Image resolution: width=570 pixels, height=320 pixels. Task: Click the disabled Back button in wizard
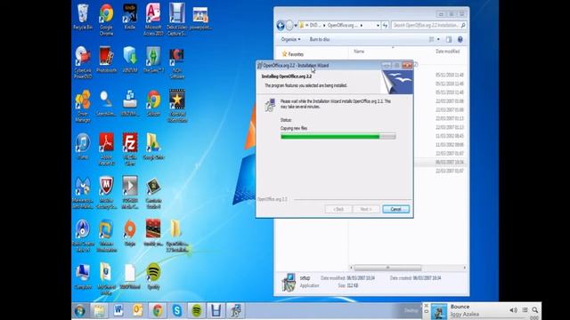[338, 210]
